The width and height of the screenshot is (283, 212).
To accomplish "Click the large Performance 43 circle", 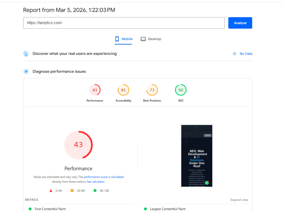I will [x=78, y=145].
